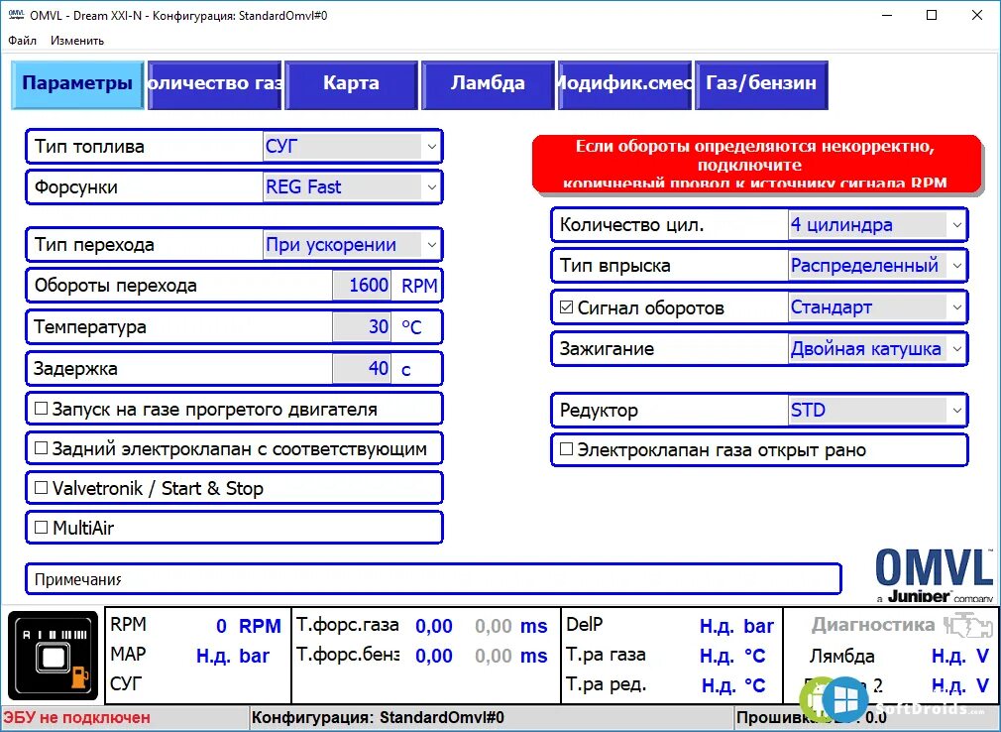Click the Зажигание label
The width and height of the screenshot is (1001, 732).
pyautogui.click(x=608, y=349)
